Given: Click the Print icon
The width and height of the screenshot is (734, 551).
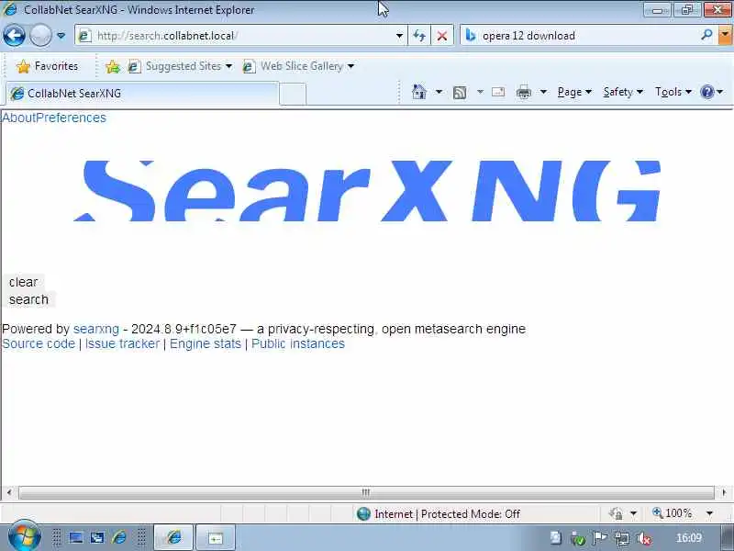Looking at the screenshot, I should coord(524,92).
